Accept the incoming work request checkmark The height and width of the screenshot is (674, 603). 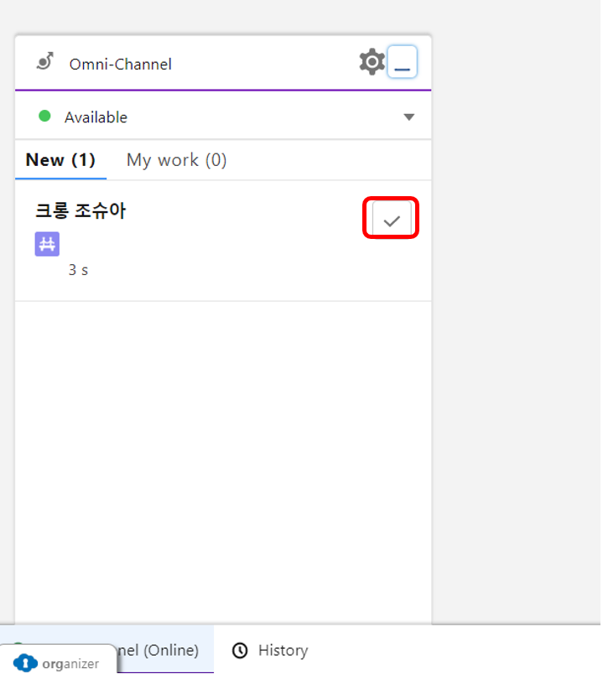pos(391,220)
